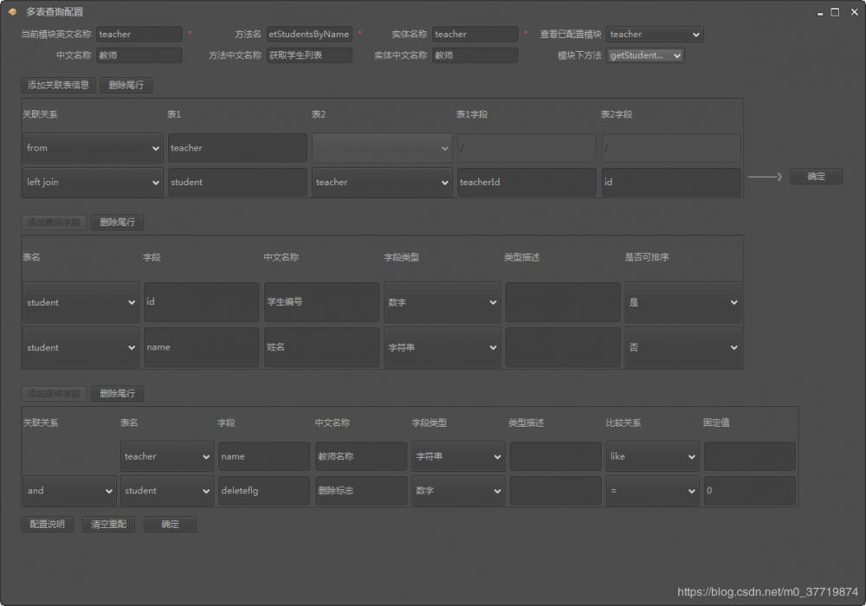Viewport: 866px width, 606px height.
Task: Click the 中文名称 input 学生编号
Action: (322, 302)
